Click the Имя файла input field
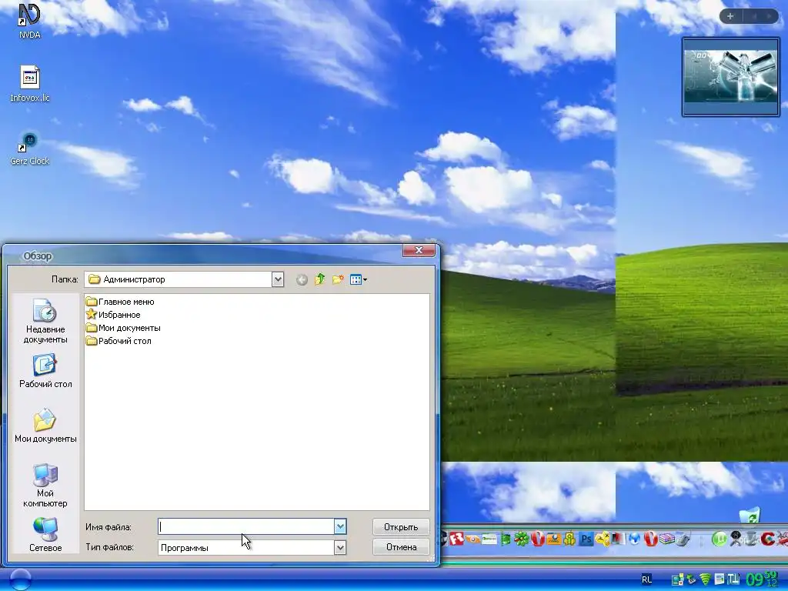 pos(246,526)
